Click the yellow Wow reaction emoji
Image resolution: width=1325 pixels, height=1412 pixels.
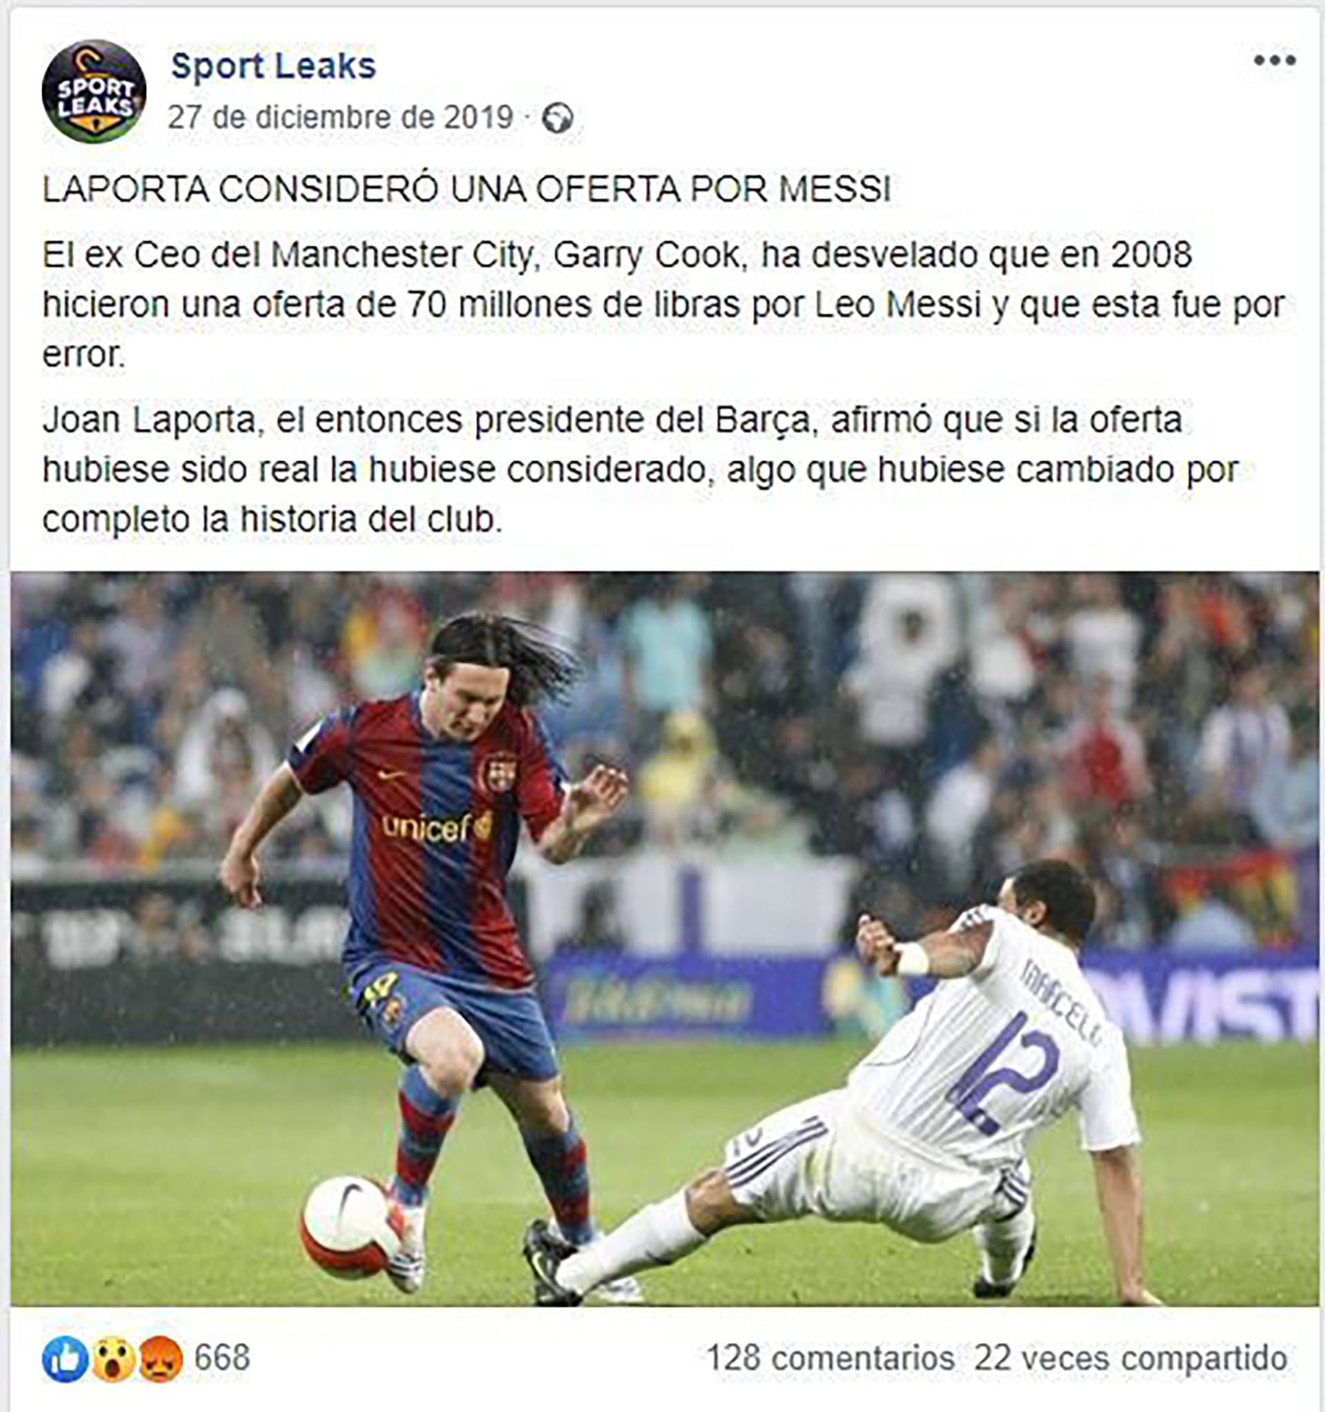click(x=113, y=1359)
